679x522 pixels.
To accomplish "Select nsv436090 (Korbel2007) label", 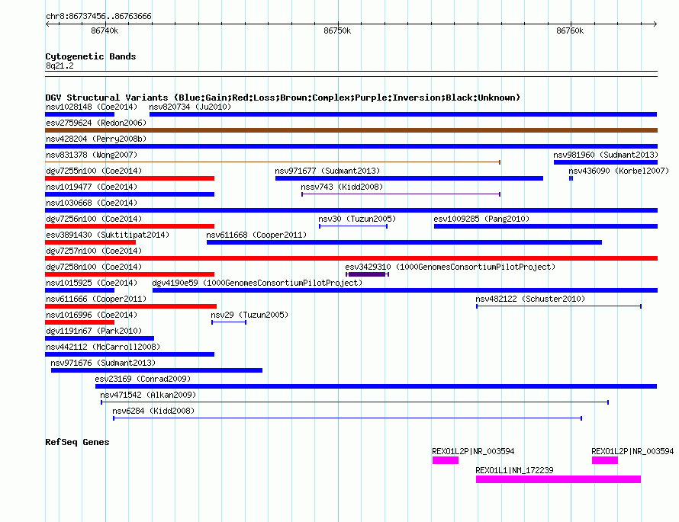I will tap(619, 171).
